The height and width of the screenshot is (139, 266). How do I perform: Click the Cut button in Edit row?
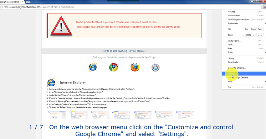pos(247,29)
